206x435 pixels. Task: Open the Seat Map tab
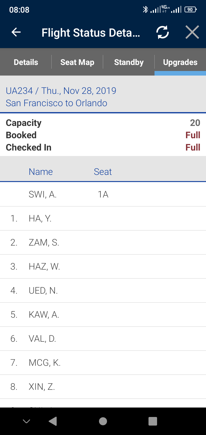point(77,62)
